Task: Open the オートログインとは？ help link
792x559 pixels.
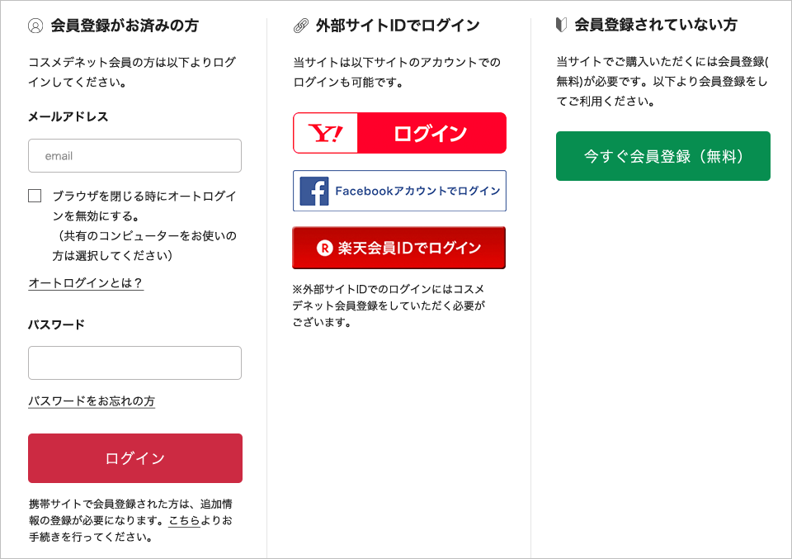Action: (x=87, y=282)
